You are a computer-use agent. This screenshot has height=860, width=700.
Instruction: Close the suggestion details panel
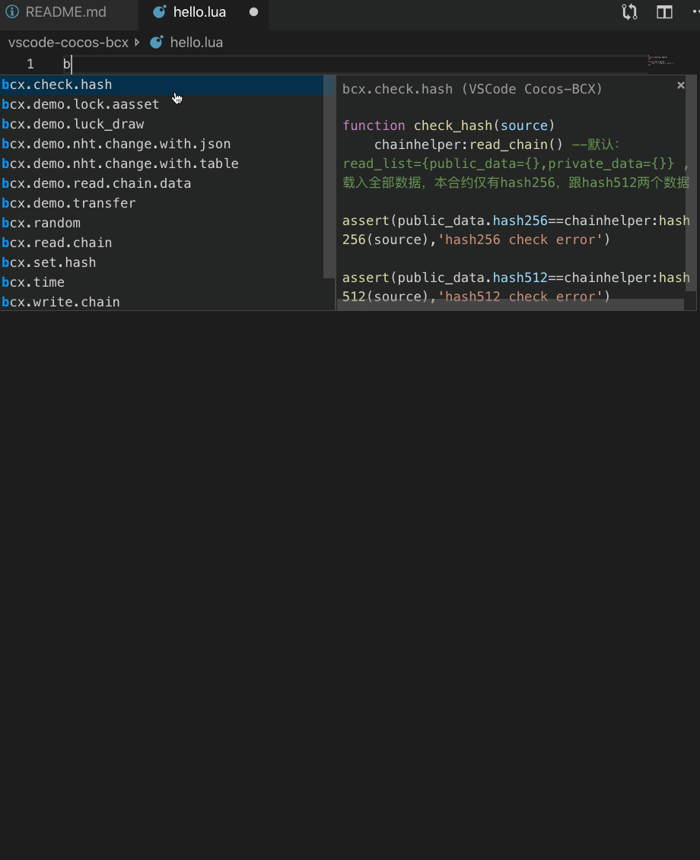pyautogui.click(x=681, y=85)
